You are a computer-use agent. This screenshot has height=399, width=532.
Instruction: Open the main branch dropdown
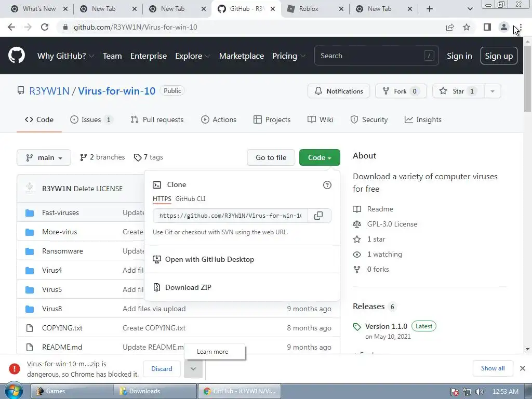point(44,157)
